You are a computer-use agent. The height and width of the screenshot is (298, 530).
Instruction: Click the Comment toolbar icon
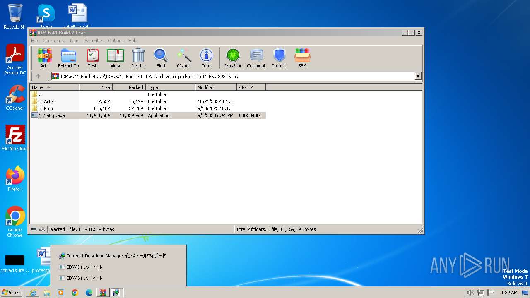point(256,58)
